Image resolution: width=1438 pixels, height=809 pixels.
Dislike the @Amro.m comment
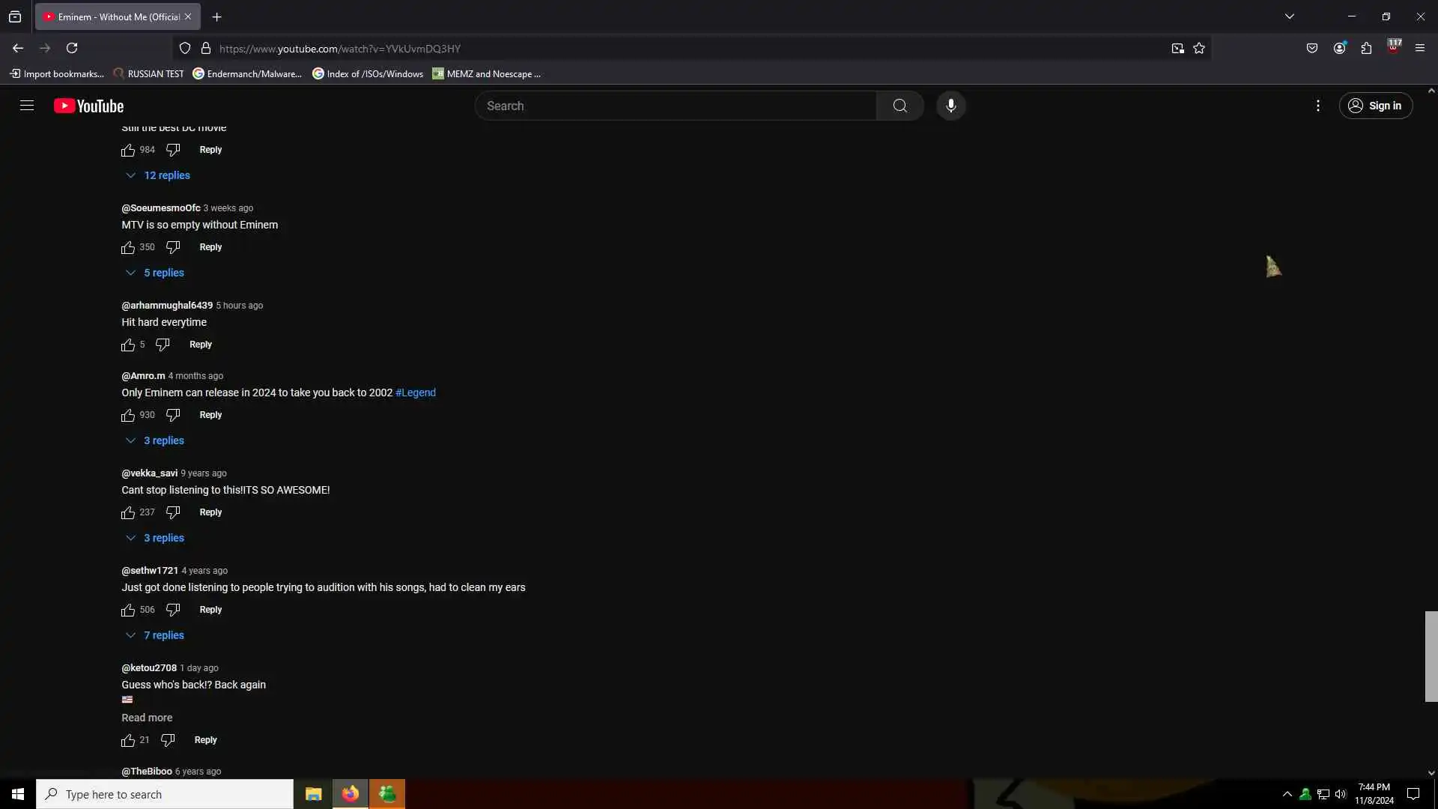[x=173, y=415]
